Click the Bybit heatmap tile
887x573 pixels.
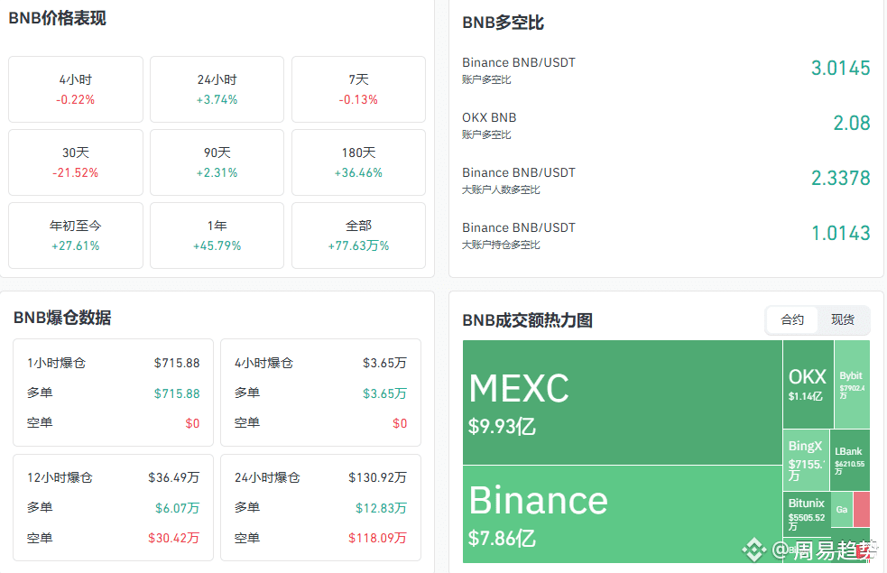[x=851, y=384]
